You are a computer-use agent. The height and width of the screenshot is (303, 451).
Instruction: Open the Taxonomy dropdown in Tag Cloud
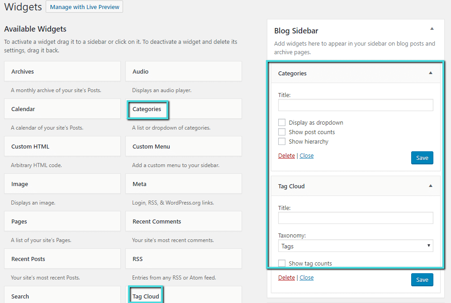click(355, 245)
